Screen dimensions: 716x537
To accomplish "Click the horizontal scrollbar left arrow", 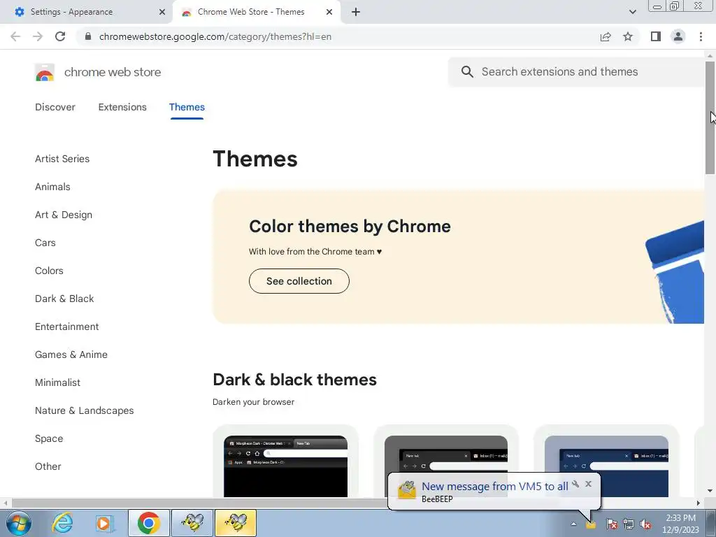I will (6, 503).
